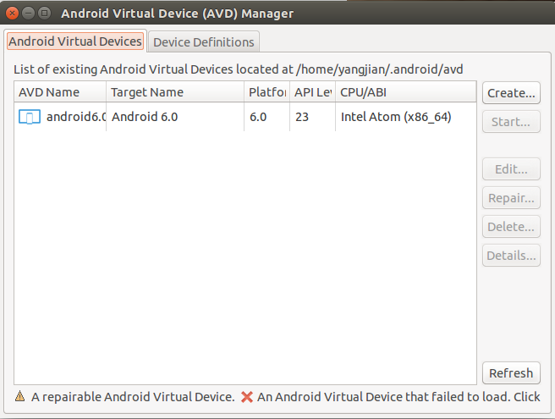Viewport: 555px width, 419px height.
Task: Select the Android Virtual Devices tab
Action: pyautogui.click(x=75, y=41)
